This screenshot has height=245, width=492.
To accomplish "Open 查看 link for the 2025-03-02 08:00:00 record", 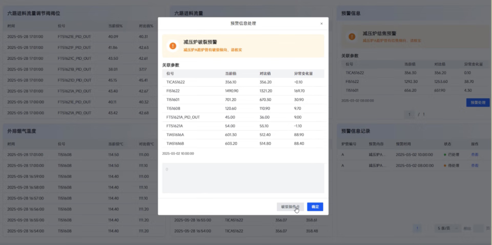I will 475,165.
